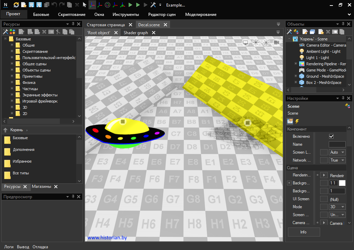Click the Info button
The height and width of the screenshot is (250, 354).
tap(304, 232)
